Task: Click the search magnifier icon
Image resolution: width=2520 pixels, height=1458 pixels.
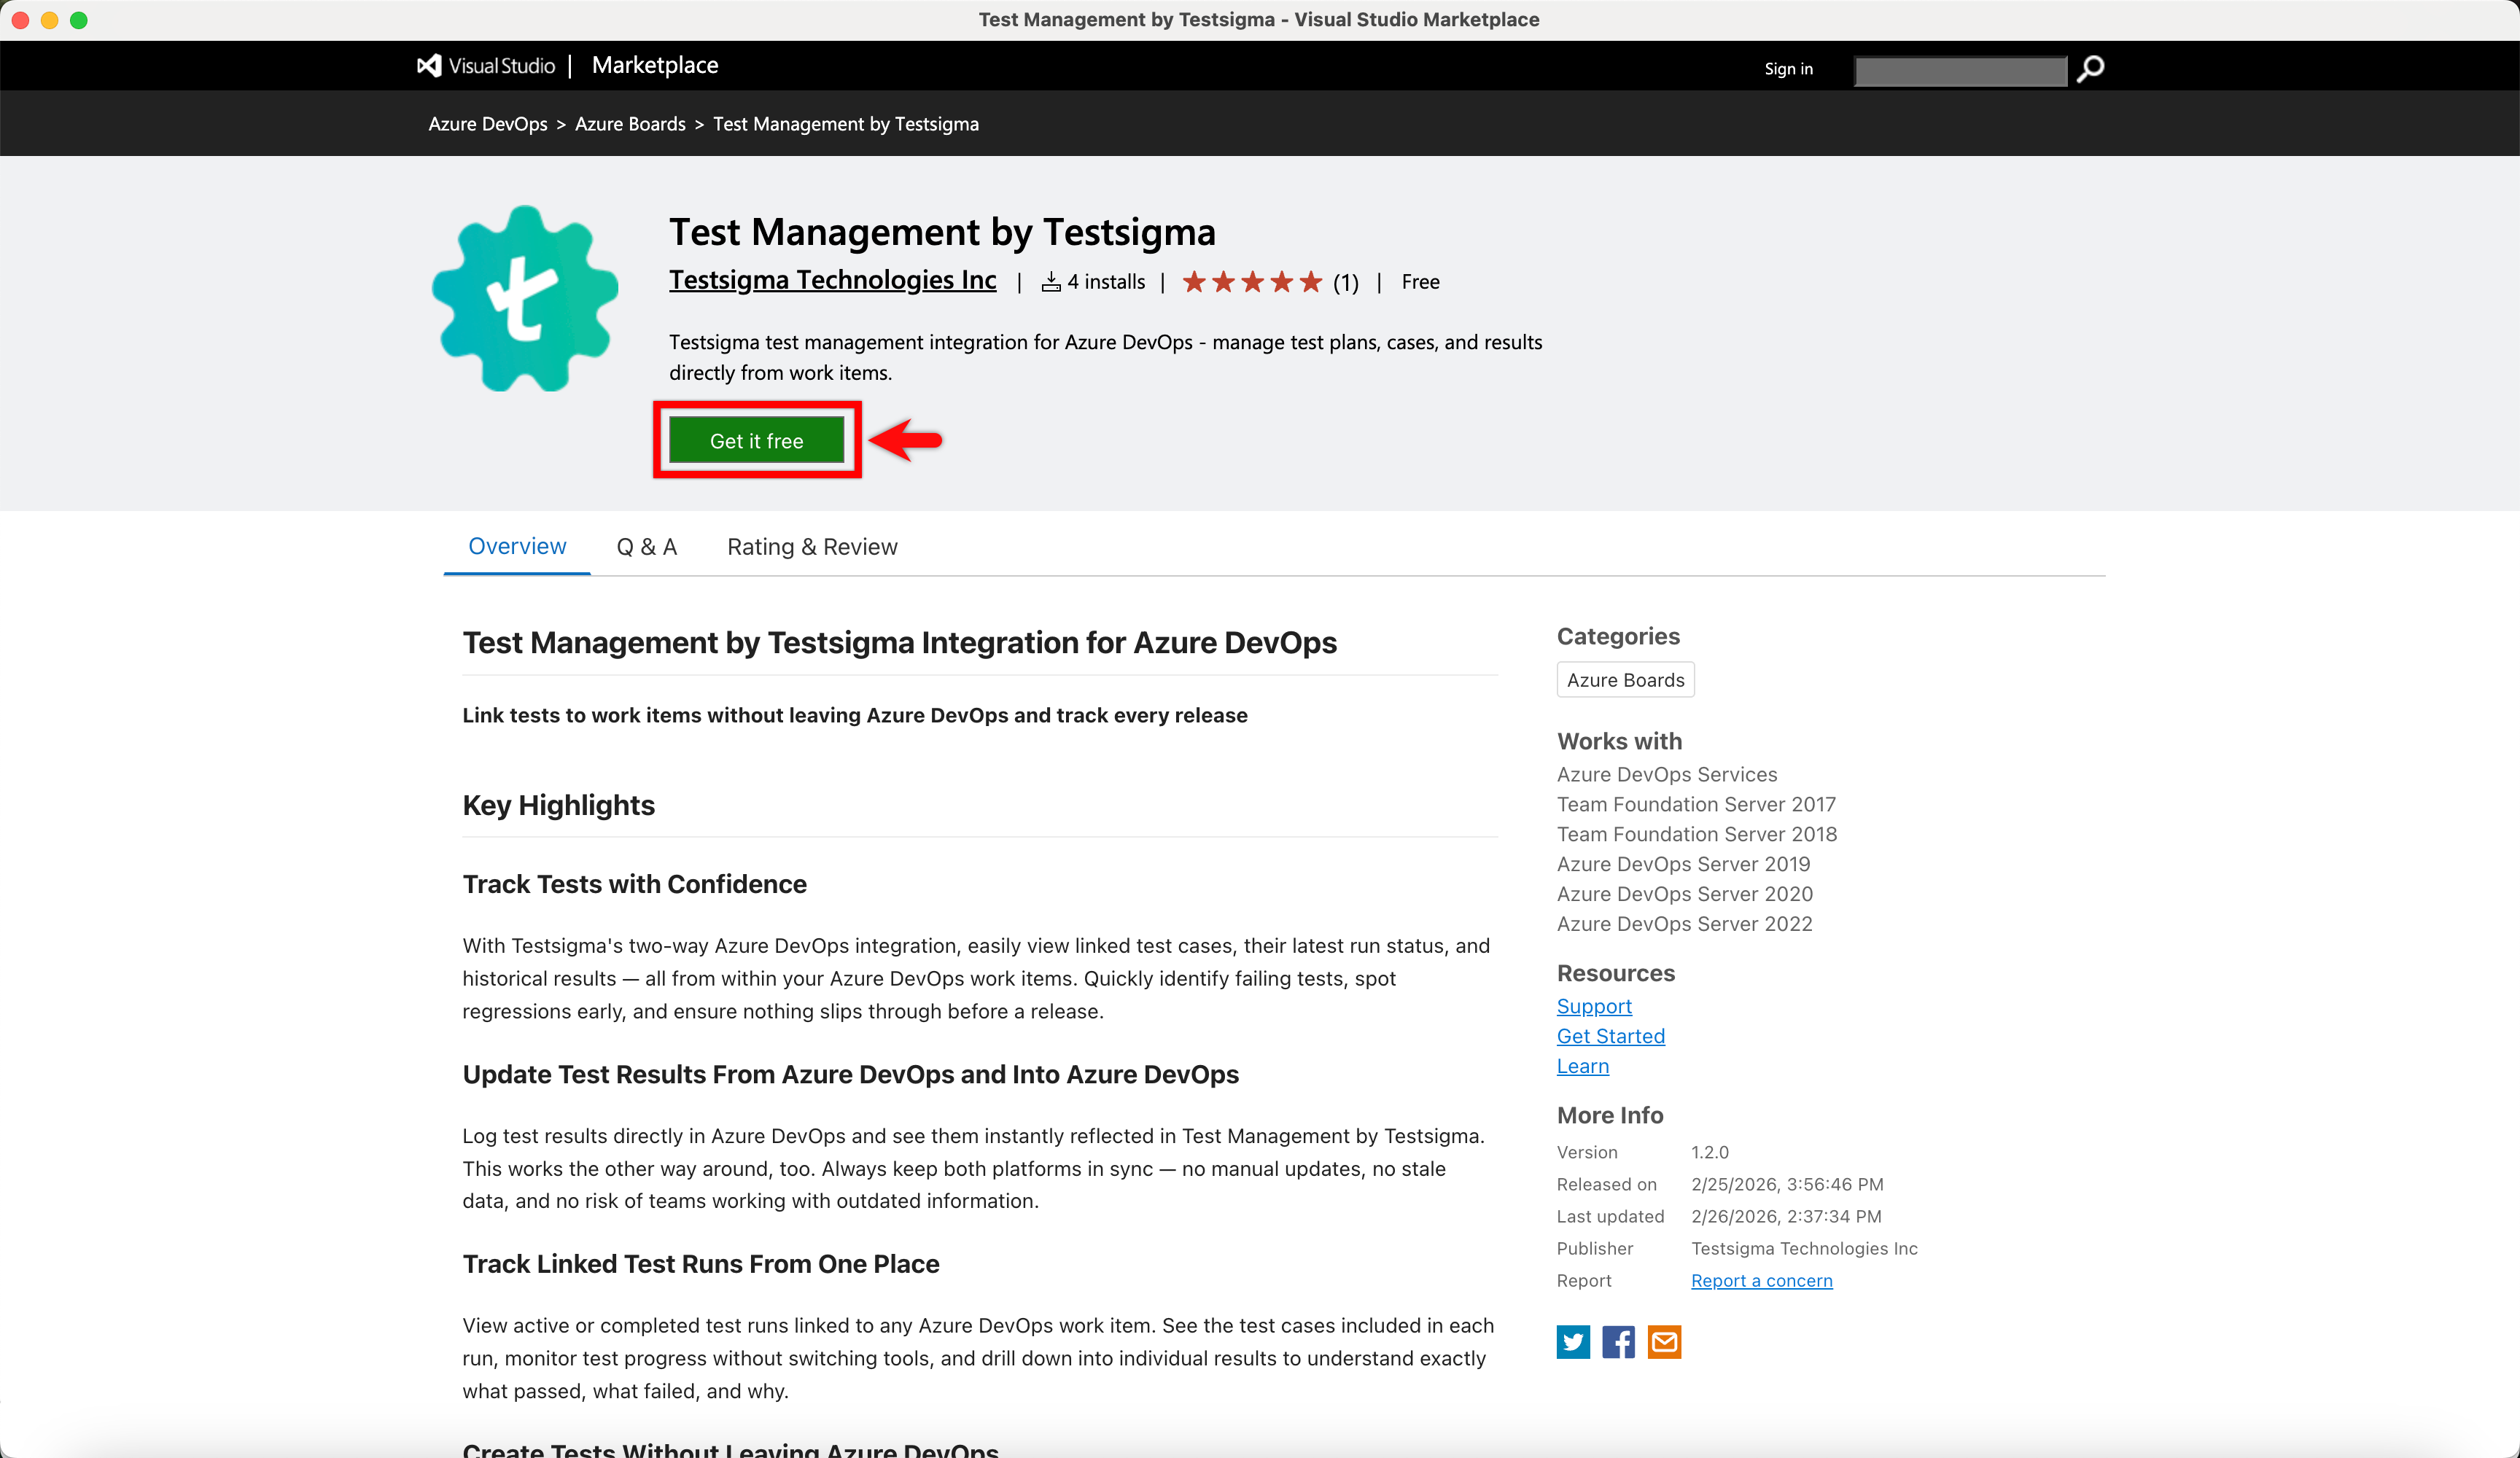Action: tap(2089, 69)
